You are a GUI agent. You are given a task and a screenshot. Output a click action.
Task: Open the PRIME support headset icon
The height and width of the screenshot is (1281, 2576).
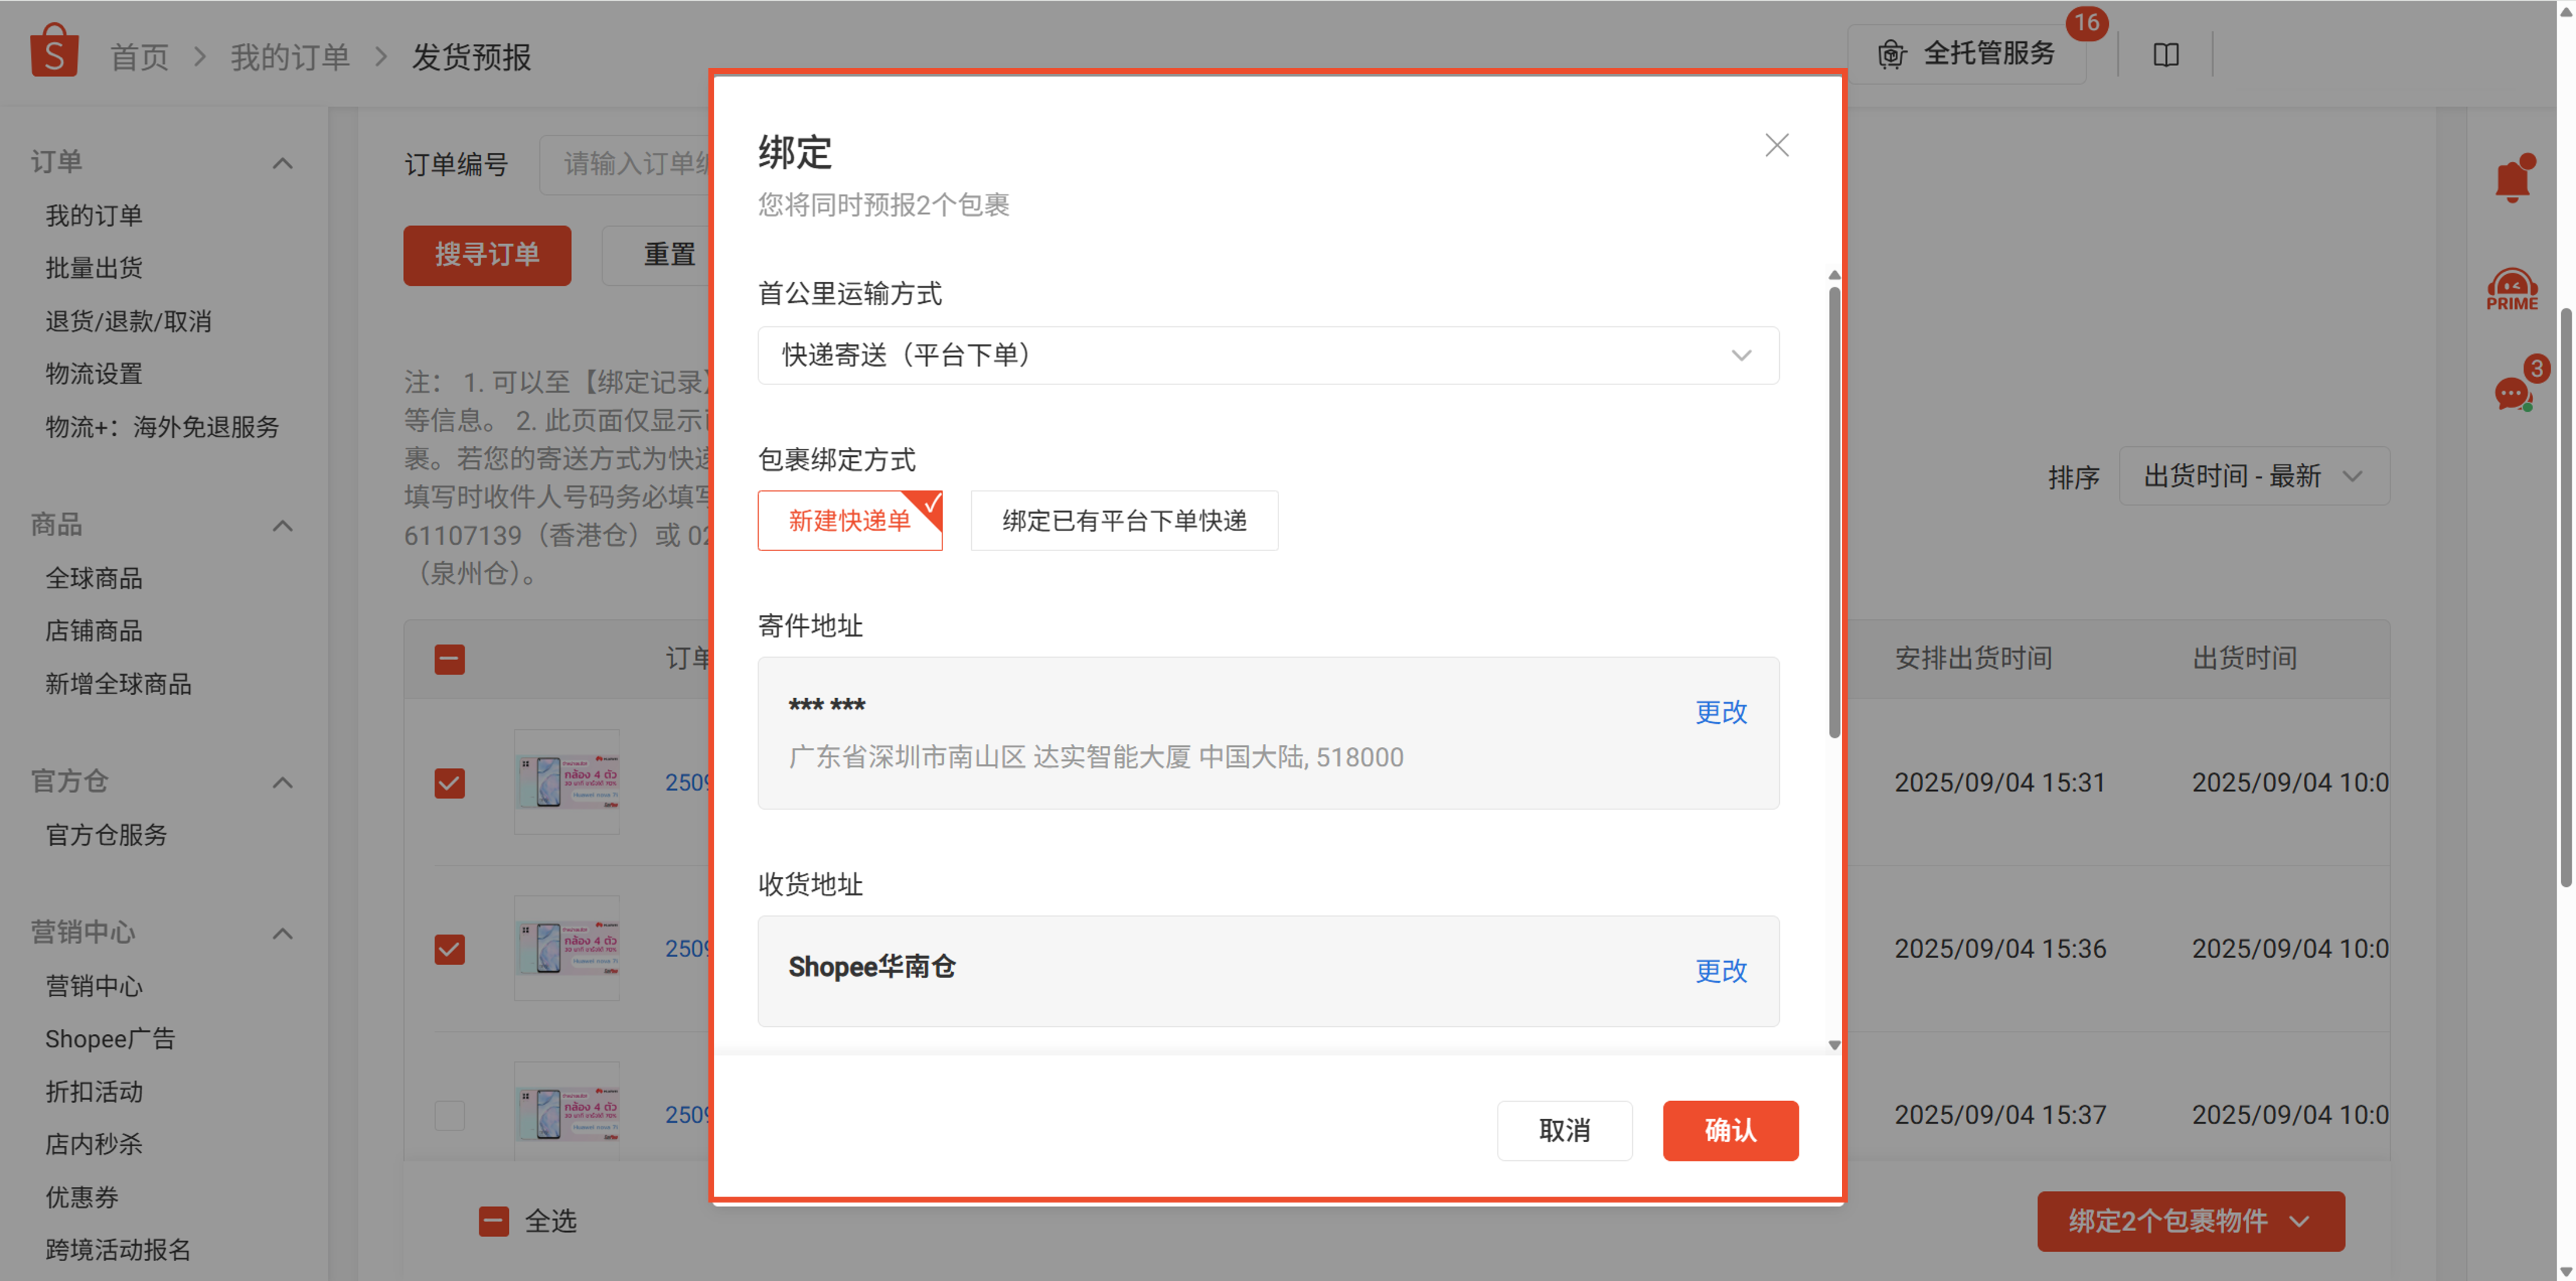(2512, 290)
